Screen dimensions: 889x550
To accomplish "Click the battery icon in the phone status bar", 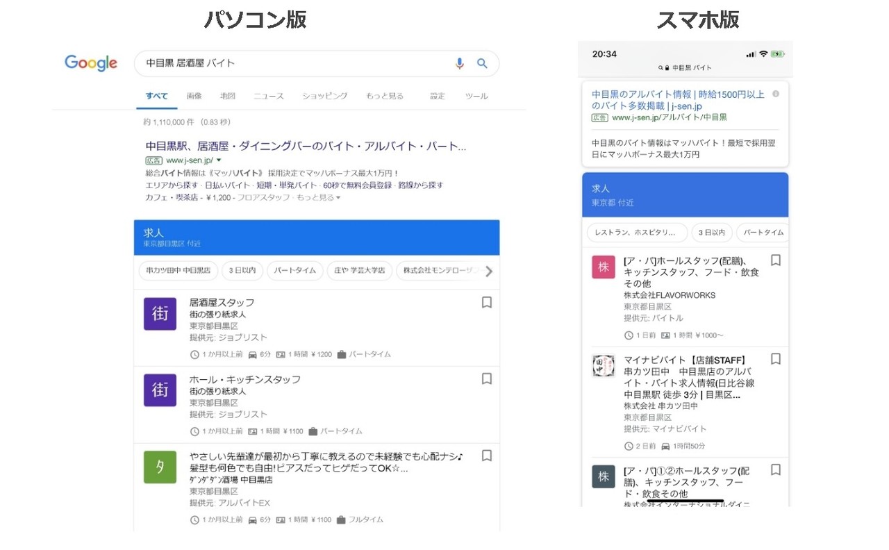I will click(777, 53).
